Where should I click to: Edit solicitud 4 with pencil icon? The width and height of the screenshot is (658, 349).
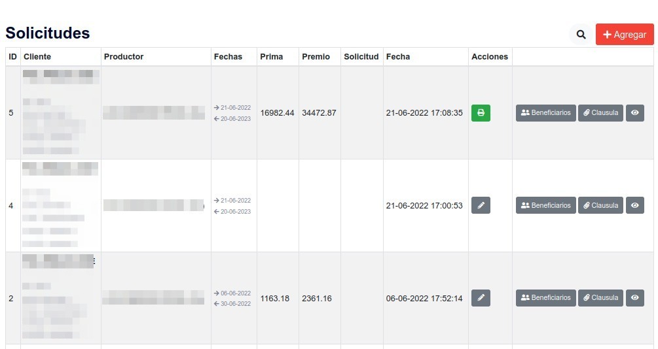pos(481,206)
